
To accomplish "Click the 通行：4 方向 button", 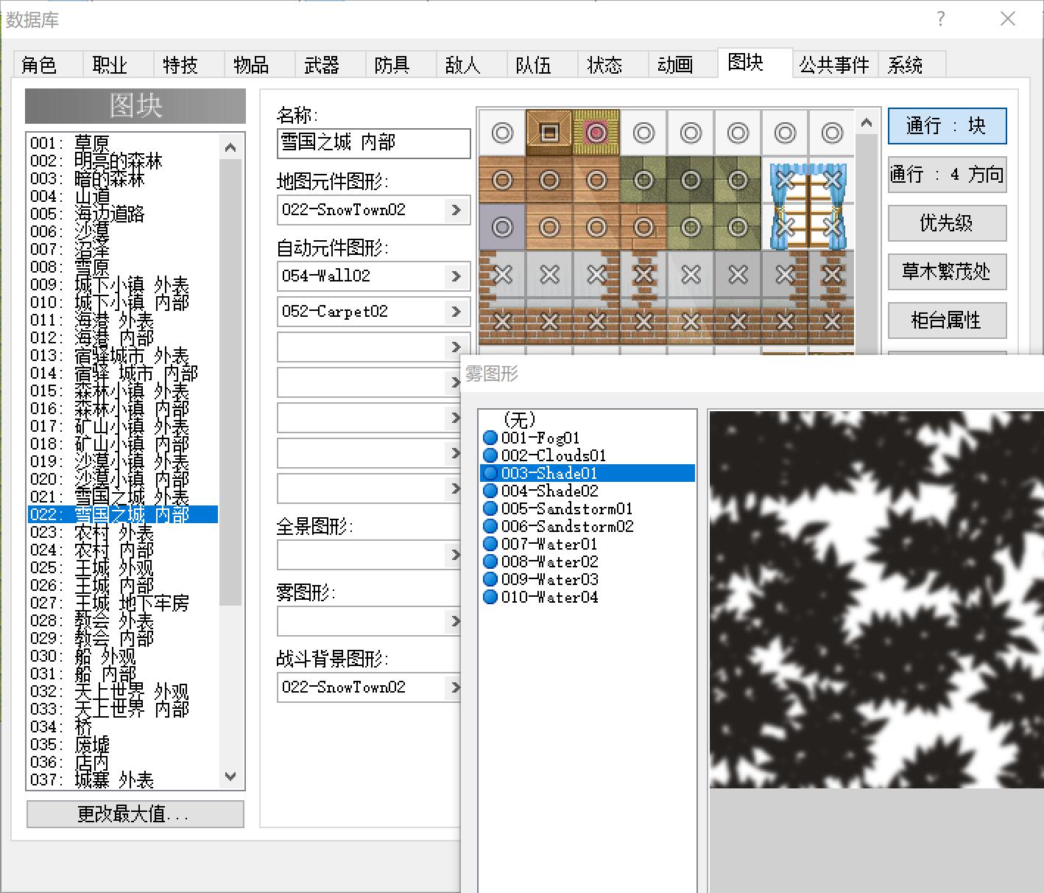I will pos(947,175).
